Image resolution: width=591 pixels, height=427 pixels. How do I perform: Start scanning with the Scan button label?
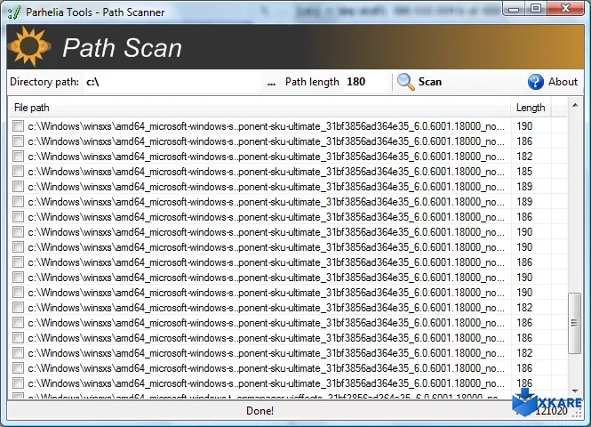[429, 82]
